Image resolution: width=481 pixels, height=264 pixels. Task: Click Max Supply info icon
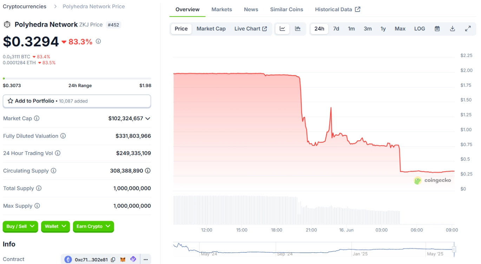click(x=37, y=206)
